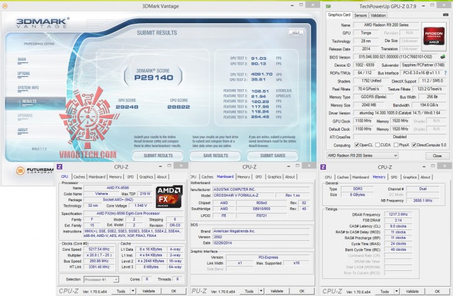
Task: Open Mainboard tab in CPU tab CPU-Z window
Action: point(97,177)
